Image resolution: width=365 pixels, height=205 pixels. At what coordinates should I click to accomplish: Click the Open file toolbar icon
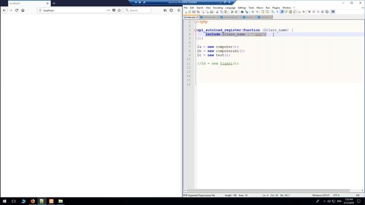pyautogui.click(x=189, y=11)
